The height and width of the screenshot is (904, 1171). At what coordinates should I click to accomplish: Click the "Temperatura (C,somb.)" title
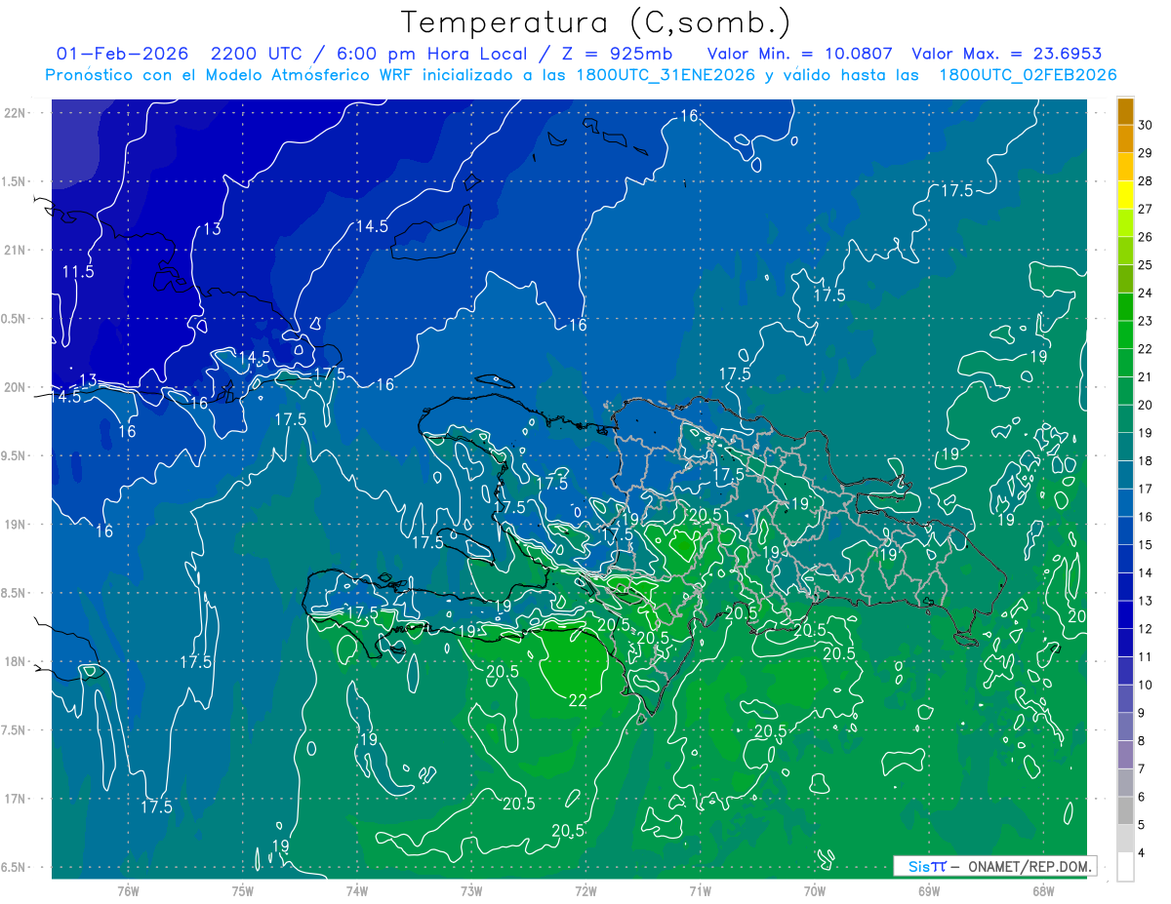595,22
